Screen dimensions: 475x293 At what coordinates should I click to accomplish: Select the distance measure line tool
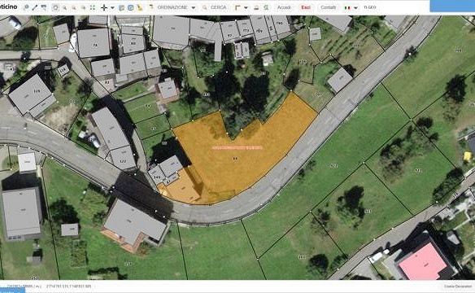35,7
